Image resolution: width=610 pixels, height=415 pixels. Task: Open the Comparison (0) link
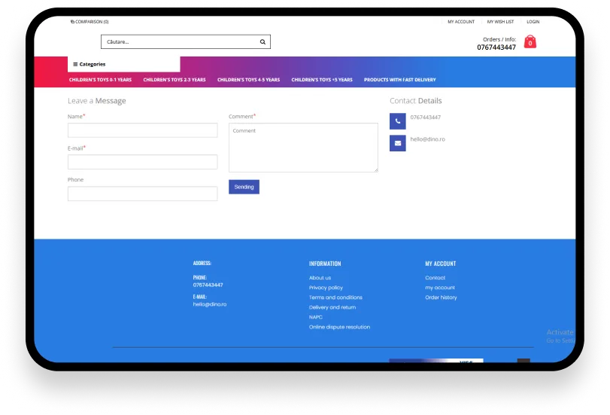[x=90, y=22]
